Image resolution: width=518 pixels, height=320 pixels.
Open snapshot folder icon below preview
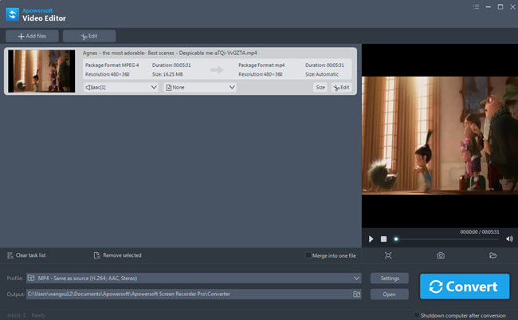[492, 255]
